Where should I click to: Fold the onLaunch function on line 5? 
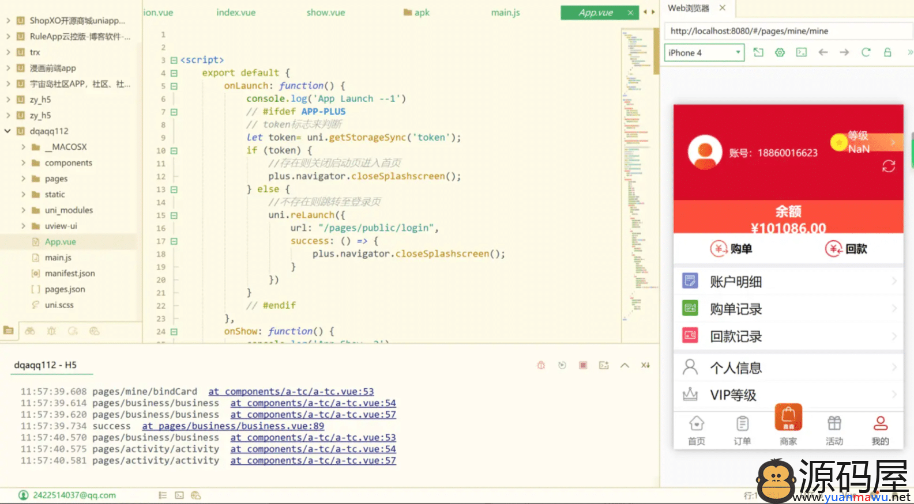174,86
